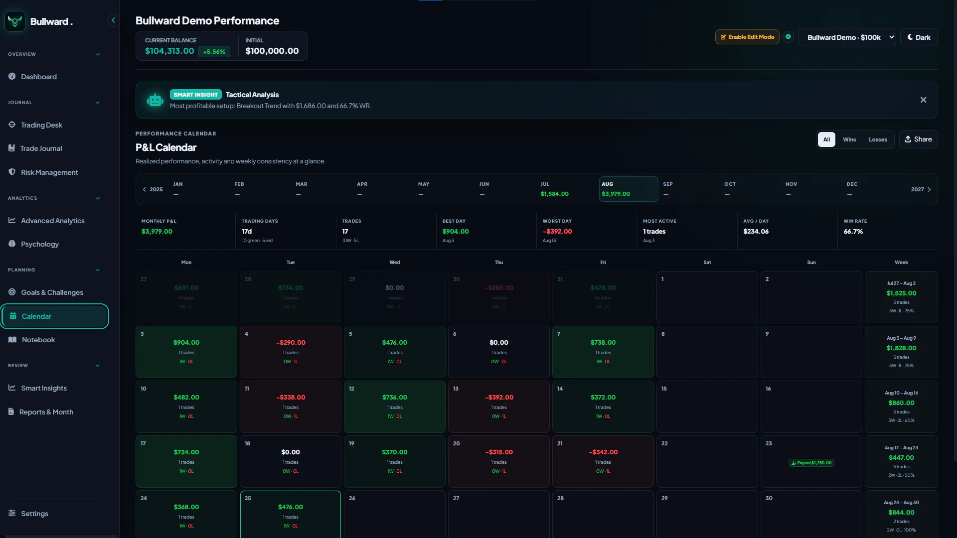Viewport: 957px width, 538px height.
Task: Open the Bullward Demo $100k account dropdown
Action: (x=847, y=37)
